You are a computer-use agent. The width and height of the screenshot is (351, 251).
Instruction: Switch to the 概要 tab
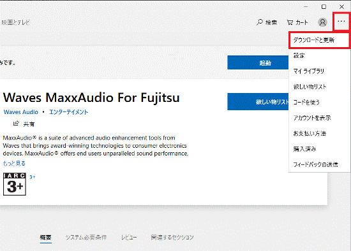pyautogui.click(x=46, y=237)
